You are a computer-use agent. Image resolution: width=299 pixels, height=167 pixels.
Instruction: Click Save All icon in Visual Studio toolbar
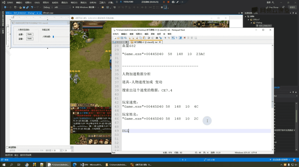[x=27, y=7]
